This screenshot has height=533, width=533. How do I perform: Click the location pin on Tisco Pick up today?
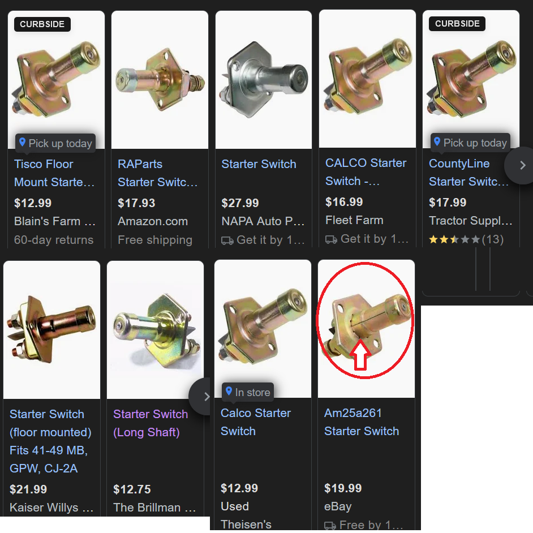[x=22, y=142]
